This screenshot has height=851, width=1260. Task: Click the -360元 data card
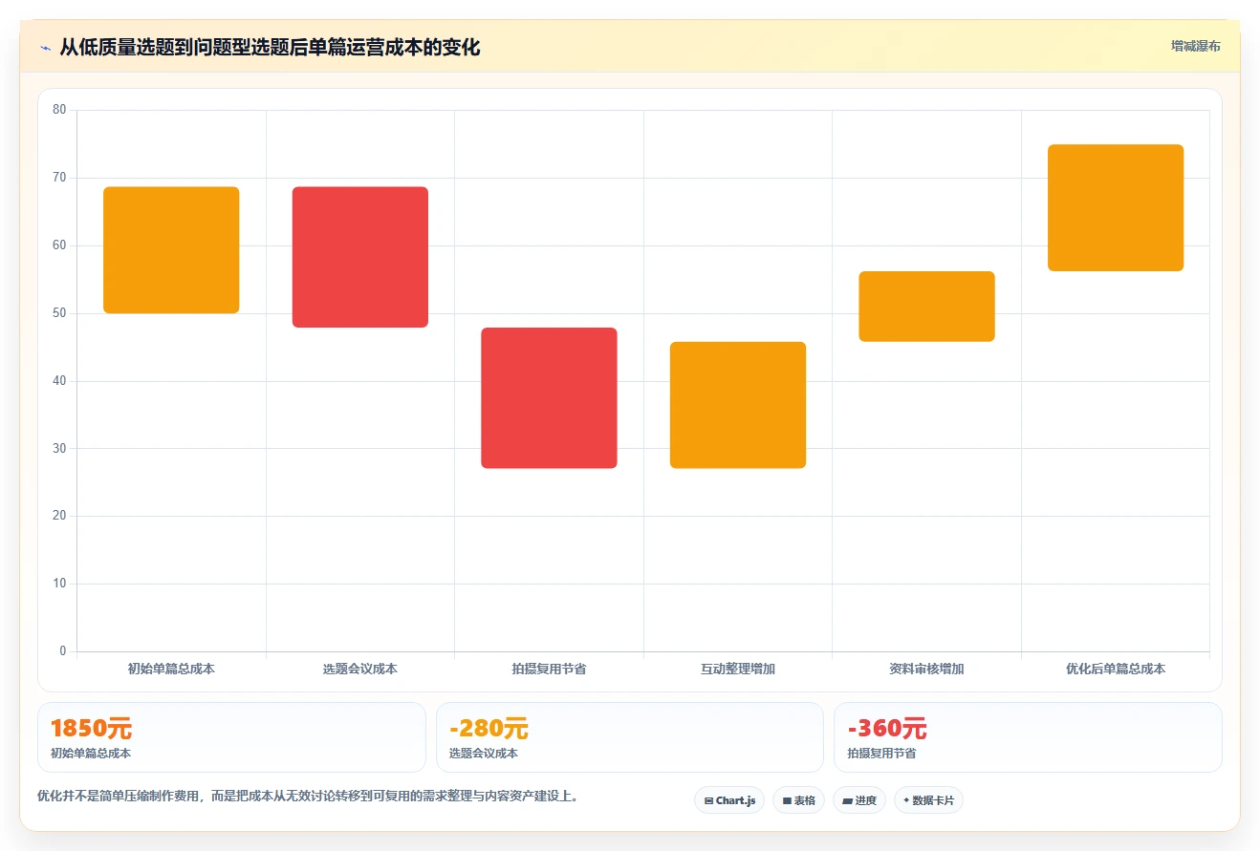pos(1028,737)
